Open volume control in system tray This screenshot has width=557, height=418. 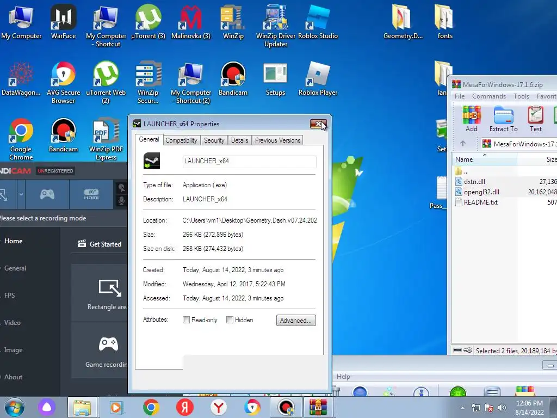[x=502, y=408]
